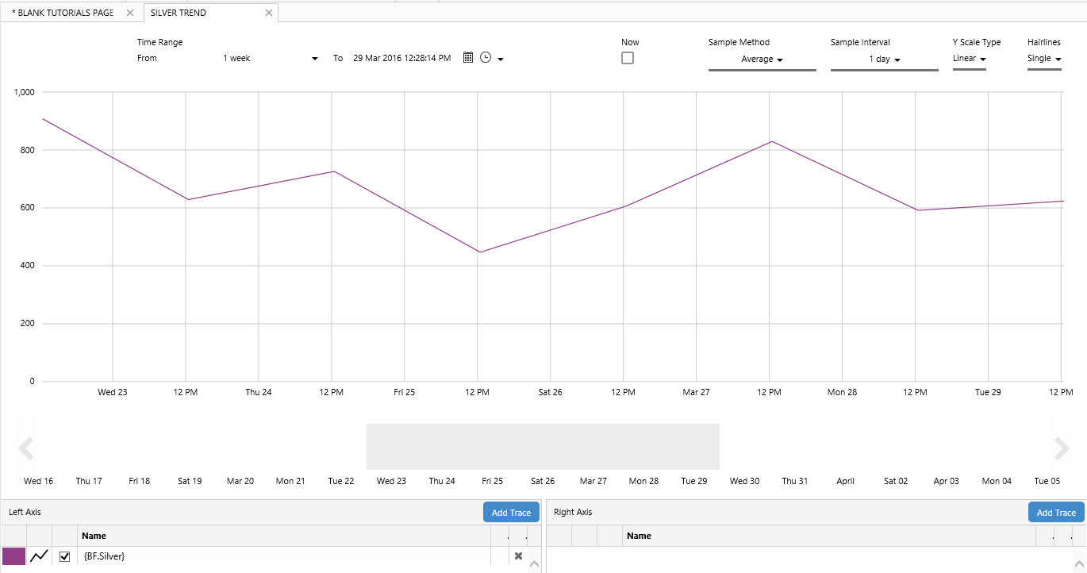
Task: Open the Time Range 1 week dropdown
Action: [270, 59]
